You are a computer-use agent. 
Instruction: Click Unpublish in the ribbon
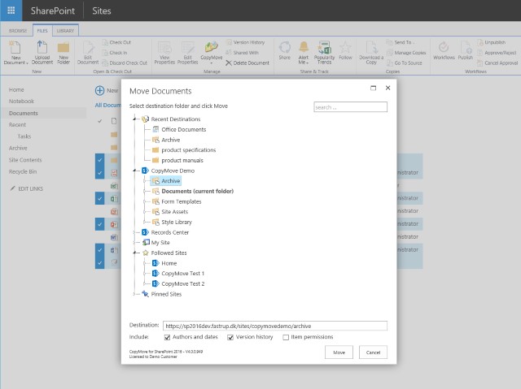(492, 42)
